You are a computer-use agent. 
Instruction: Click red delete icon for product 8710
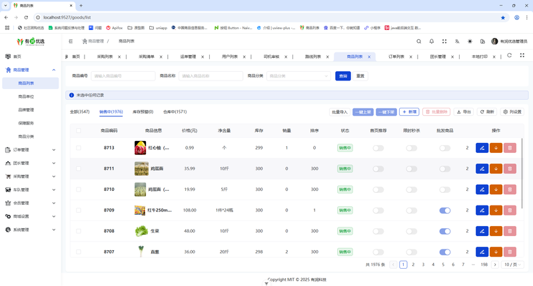[510, 190]
